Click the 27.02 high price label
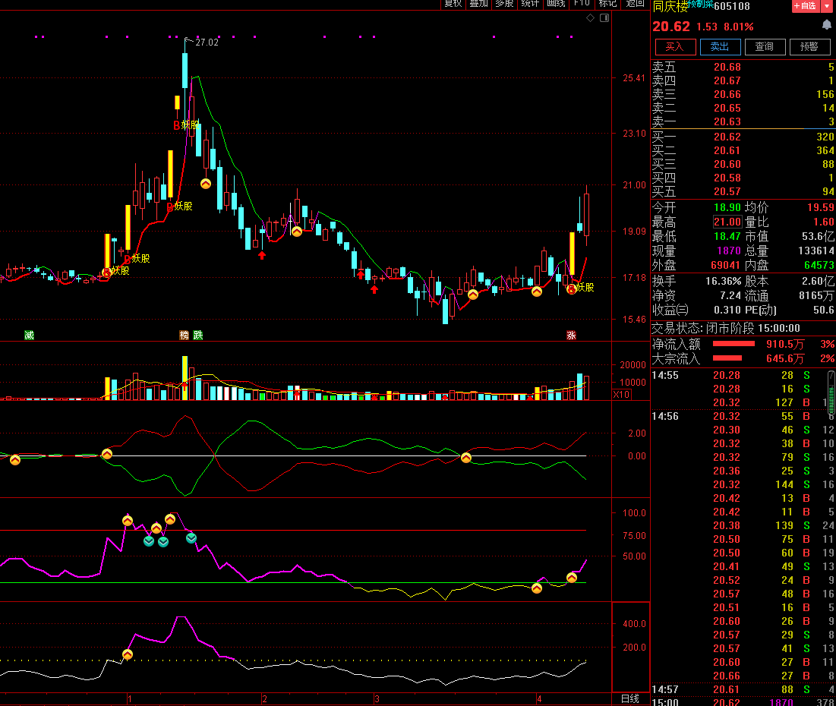Screen dimensions: 836x706 (207, 43)
